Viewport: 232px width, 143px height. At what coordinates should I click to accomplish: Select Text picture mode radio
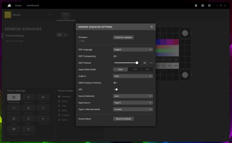click(x=59, y=106)
